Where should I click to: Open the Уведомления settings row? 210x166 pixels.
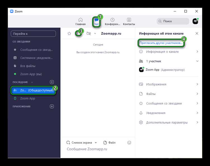click(x=169, y=113)
